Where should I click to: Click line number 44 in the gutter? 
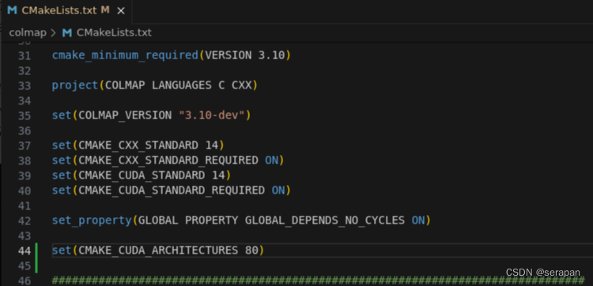point(25,251)
